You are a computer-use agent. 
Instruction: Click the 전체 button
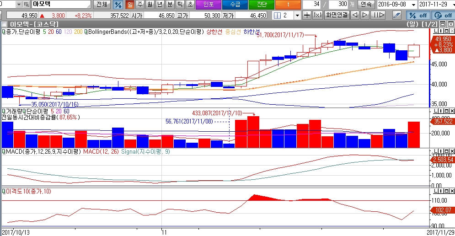pyautogui.click(x=102, y=5)
